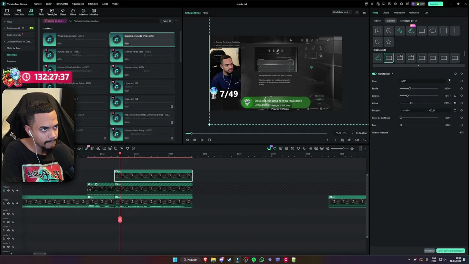Zoom in timeline with plus icon

352,148
